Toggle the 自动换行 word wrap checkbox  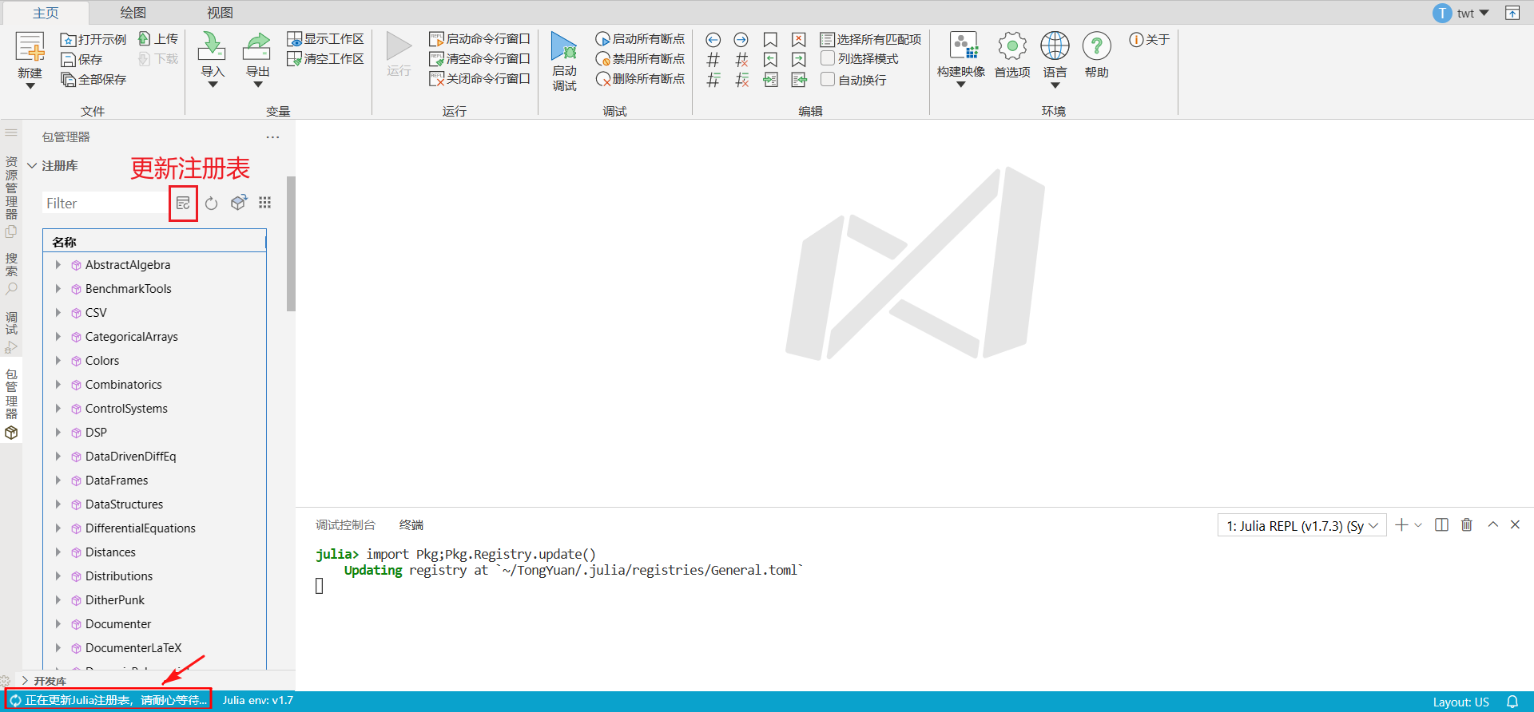[x=829, y=79]
